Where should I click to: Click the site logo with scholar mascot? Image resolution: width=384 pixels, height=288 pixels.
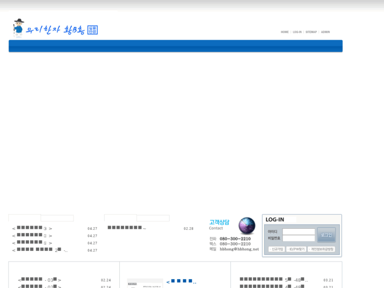54,28
